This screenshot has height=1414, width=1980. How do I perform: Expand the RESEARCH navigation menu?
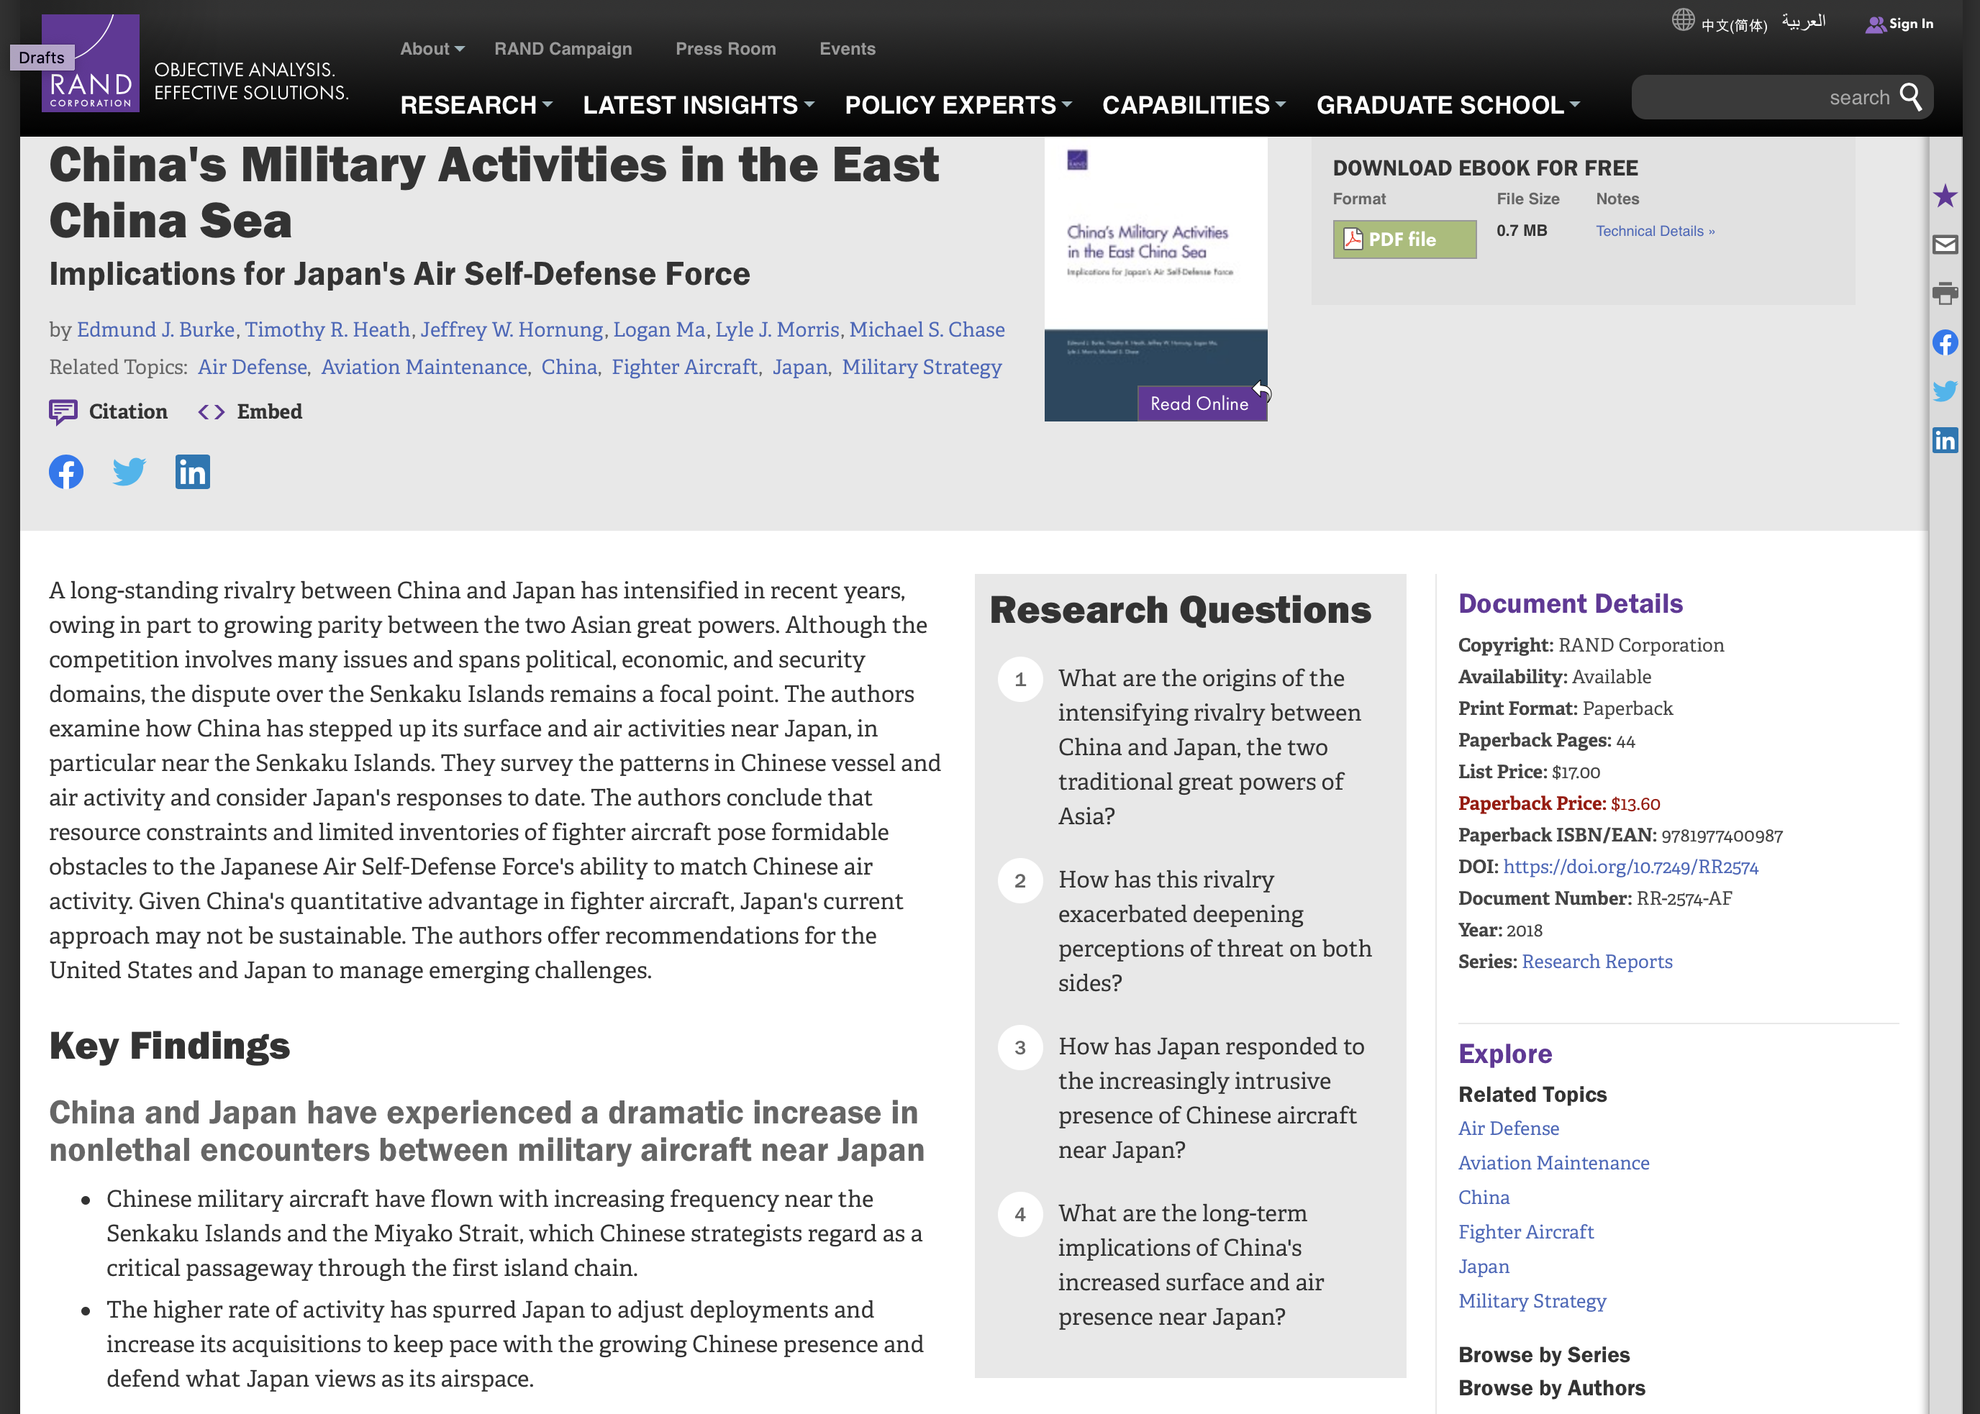[x=476, y=104]
